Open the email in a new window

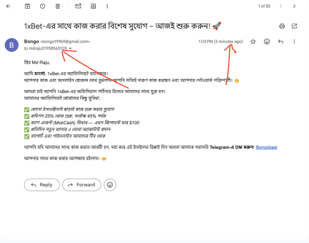(x=294, y=26)
